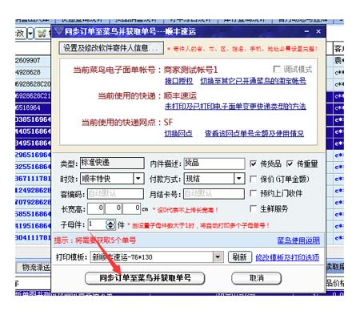
Task: Enable the 生鲜服务 checkbox
Action: tap(253, 208)
